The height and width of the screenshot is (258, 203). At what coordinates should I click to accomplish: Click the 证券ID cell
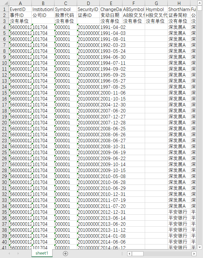(x=88, y=15)
